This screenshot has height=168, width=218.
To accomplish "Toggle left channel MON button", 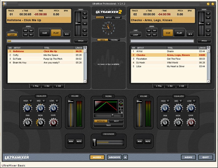I will coord(71,141).
